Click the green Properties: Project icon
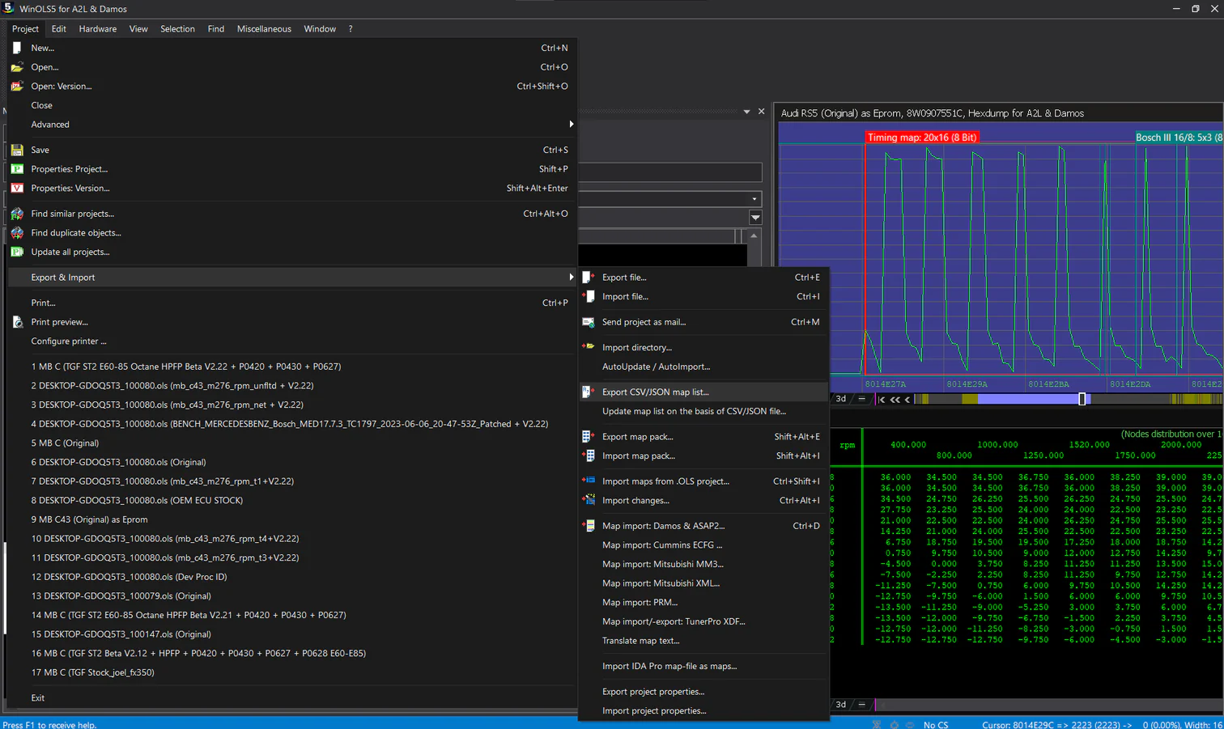Image resolution: width=1224 pixels, height=729 pixels. pyautogui.click(x=17, y=169)
